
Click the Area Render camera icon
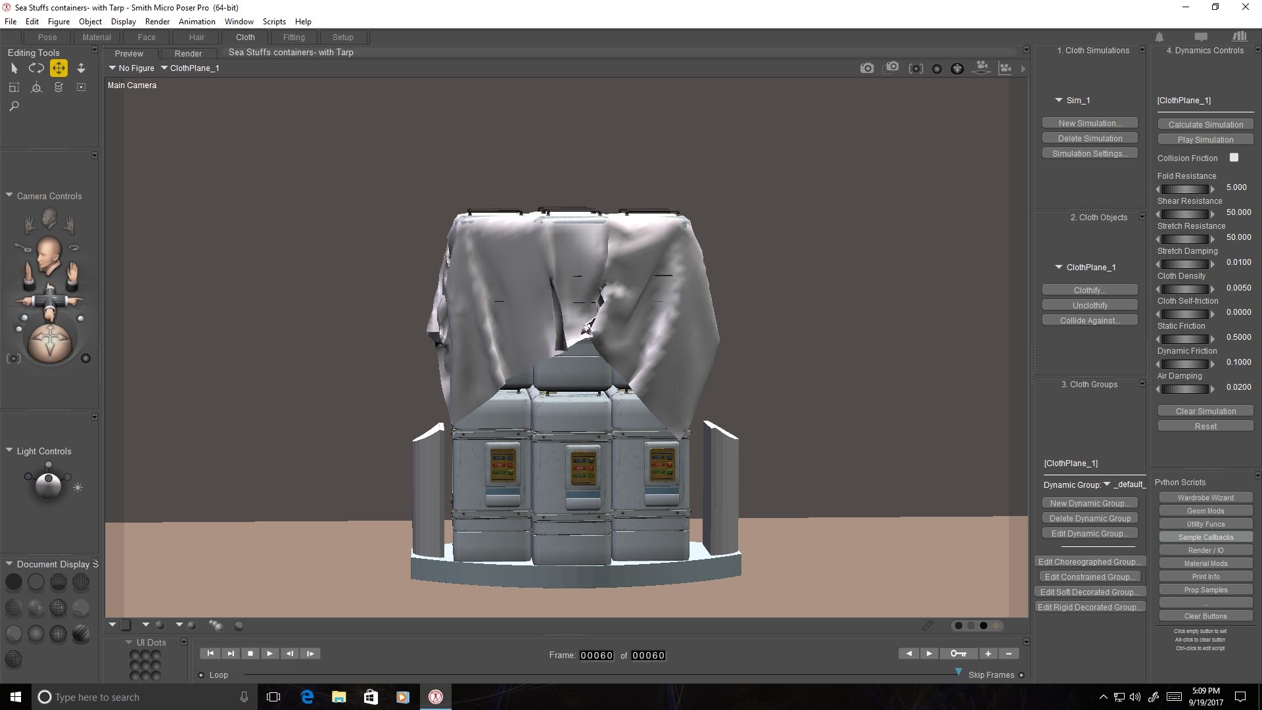[891, 68]
